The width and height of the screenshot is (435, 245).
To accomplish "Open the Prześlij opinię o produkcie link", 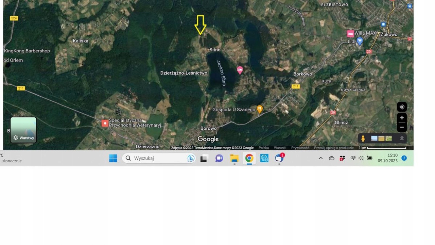I will click(334, 148).
